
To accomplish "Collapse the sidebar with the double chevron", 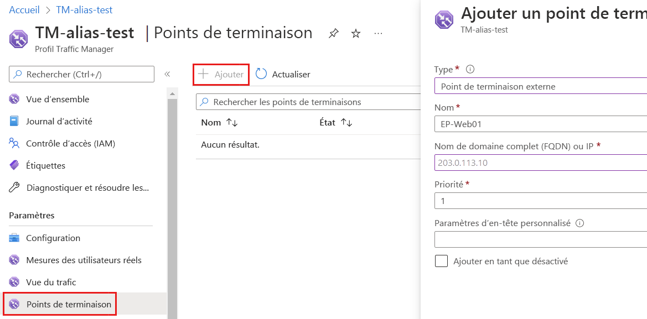I will pos(168,74).
